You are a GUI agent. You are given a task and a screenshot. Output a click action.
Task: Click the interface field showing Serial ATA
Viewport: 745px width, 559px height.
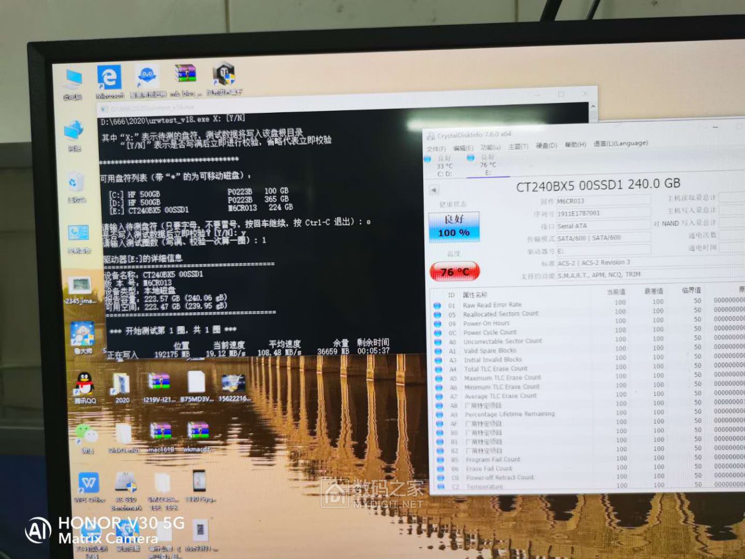tap(603, 226)
